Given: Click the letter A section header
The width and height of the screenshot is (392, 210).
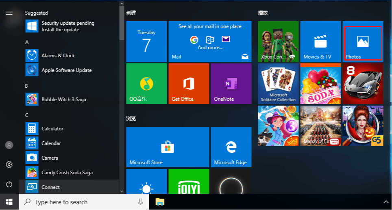Looking at the screenshot, I should pos(27,42).
